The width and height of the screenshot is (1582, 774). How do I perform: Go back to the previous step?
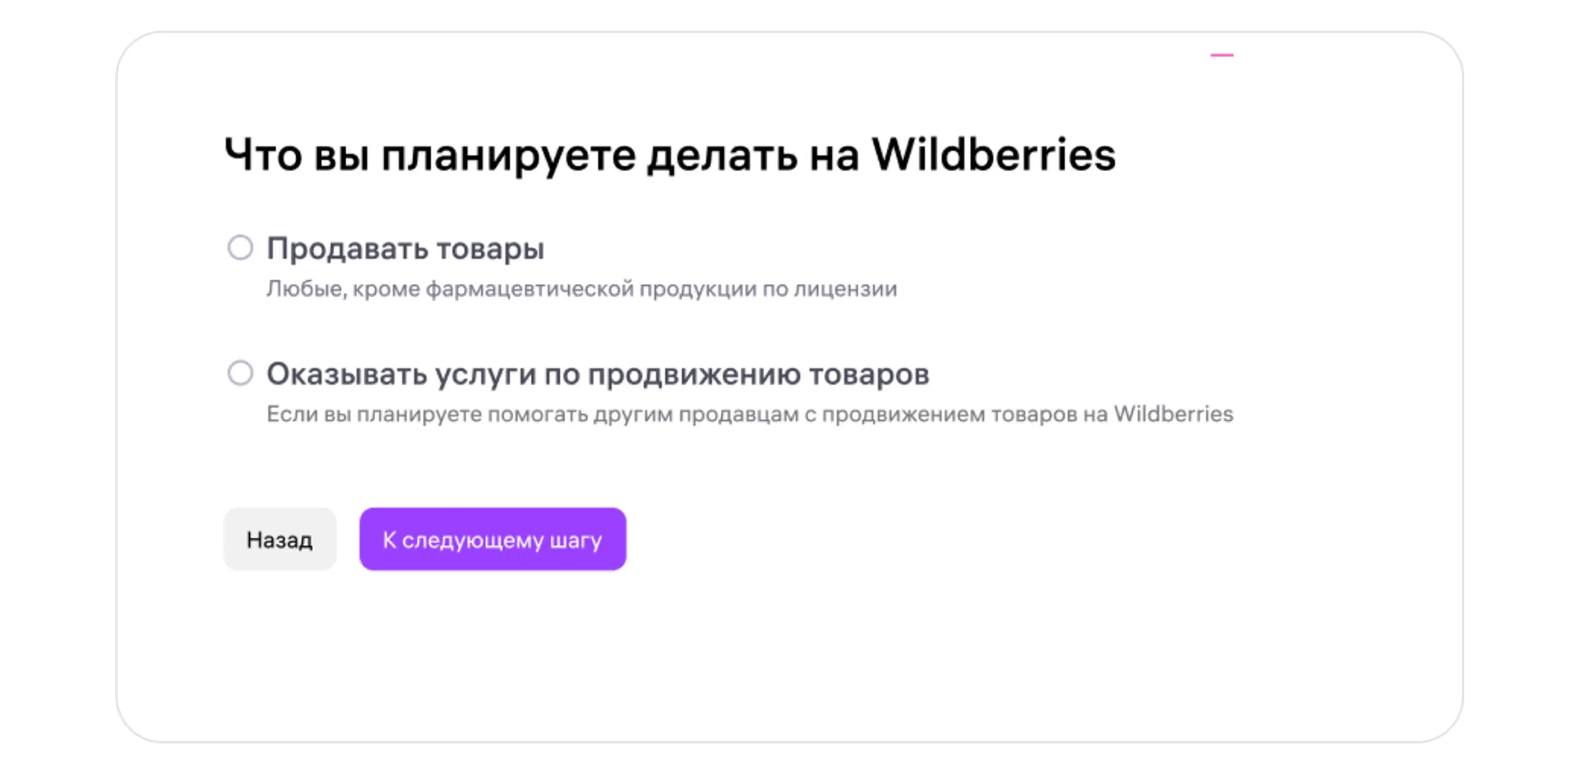click(x=279, y=540)
